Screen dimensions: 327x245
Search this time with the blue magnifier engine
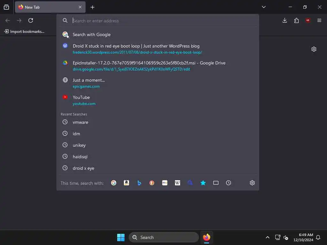pyautogui.click(x=190, y=183)
